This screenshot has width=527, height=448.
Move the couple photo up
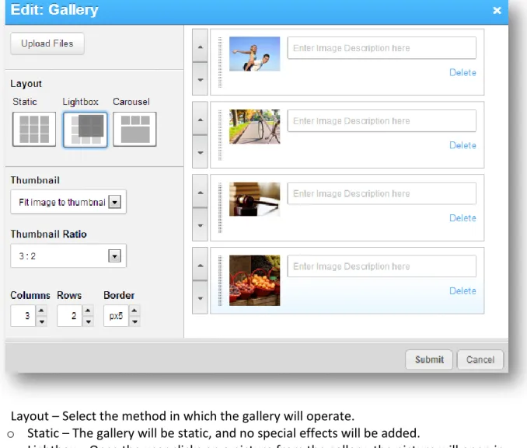click(201, 47)
